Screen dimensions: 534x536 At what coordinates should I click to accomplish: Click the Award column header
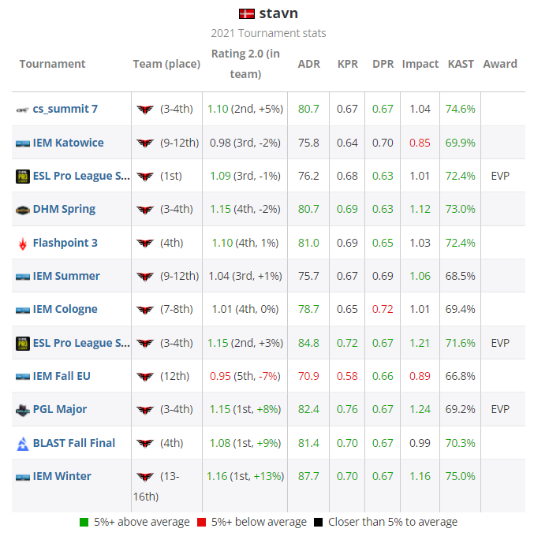pyautogui.click(x=500, y=64)
